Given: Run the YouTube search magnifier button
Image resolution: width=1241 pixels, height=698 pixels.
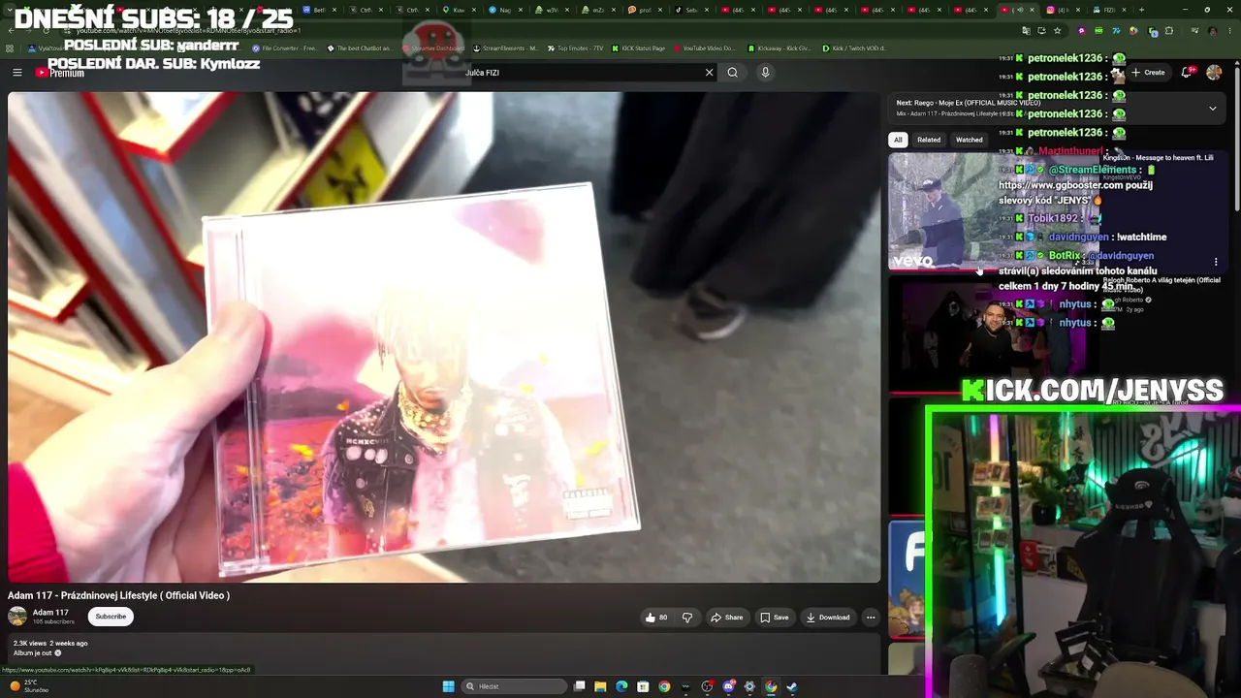Looking at the screenshot, I should pyautogui.click(x=733, y=73).
